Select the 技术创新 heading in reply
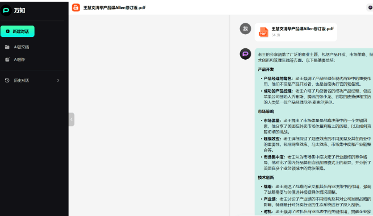Screen dimensions: 373x216 (266, 177)
